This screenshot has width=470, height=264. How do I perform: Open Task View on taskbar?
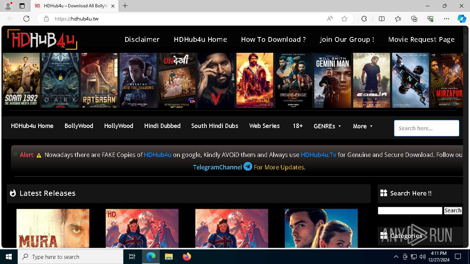pos(132,257)
